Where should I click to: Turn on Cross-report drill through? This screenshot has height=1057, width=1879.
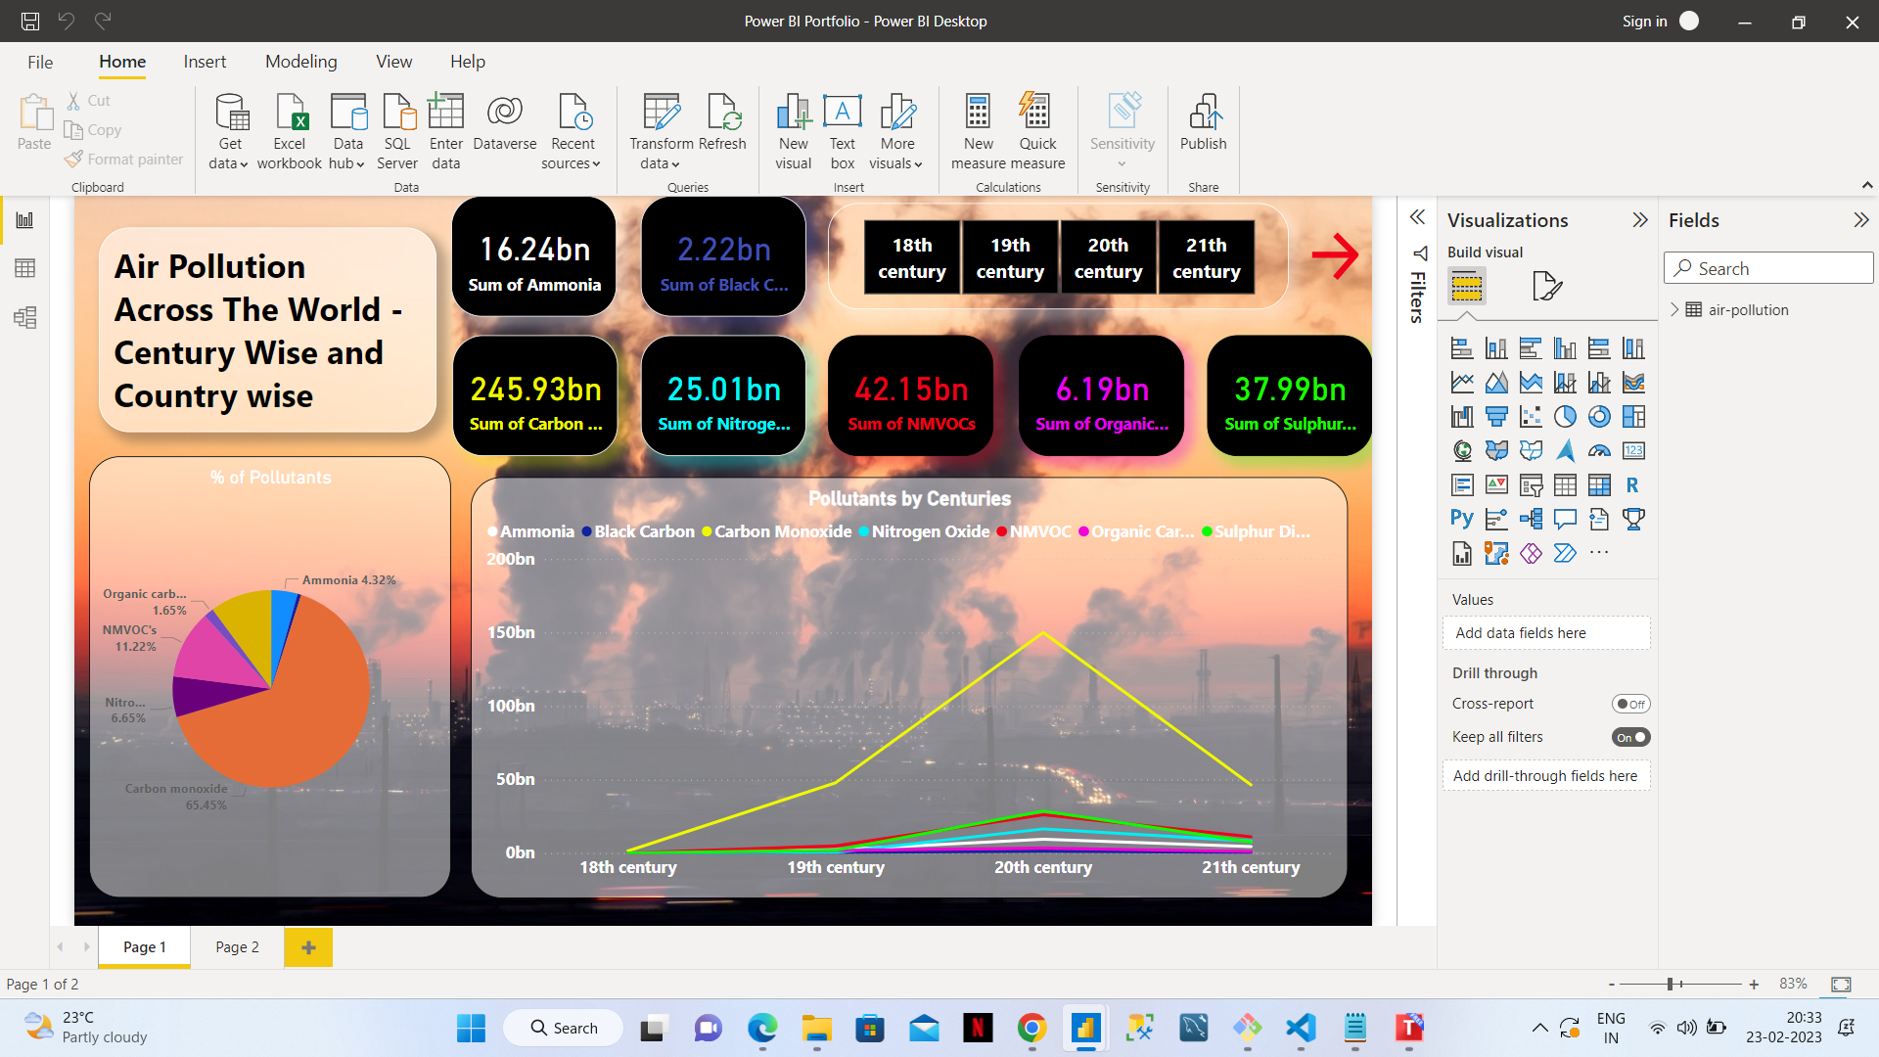(x=1631, y=703)
